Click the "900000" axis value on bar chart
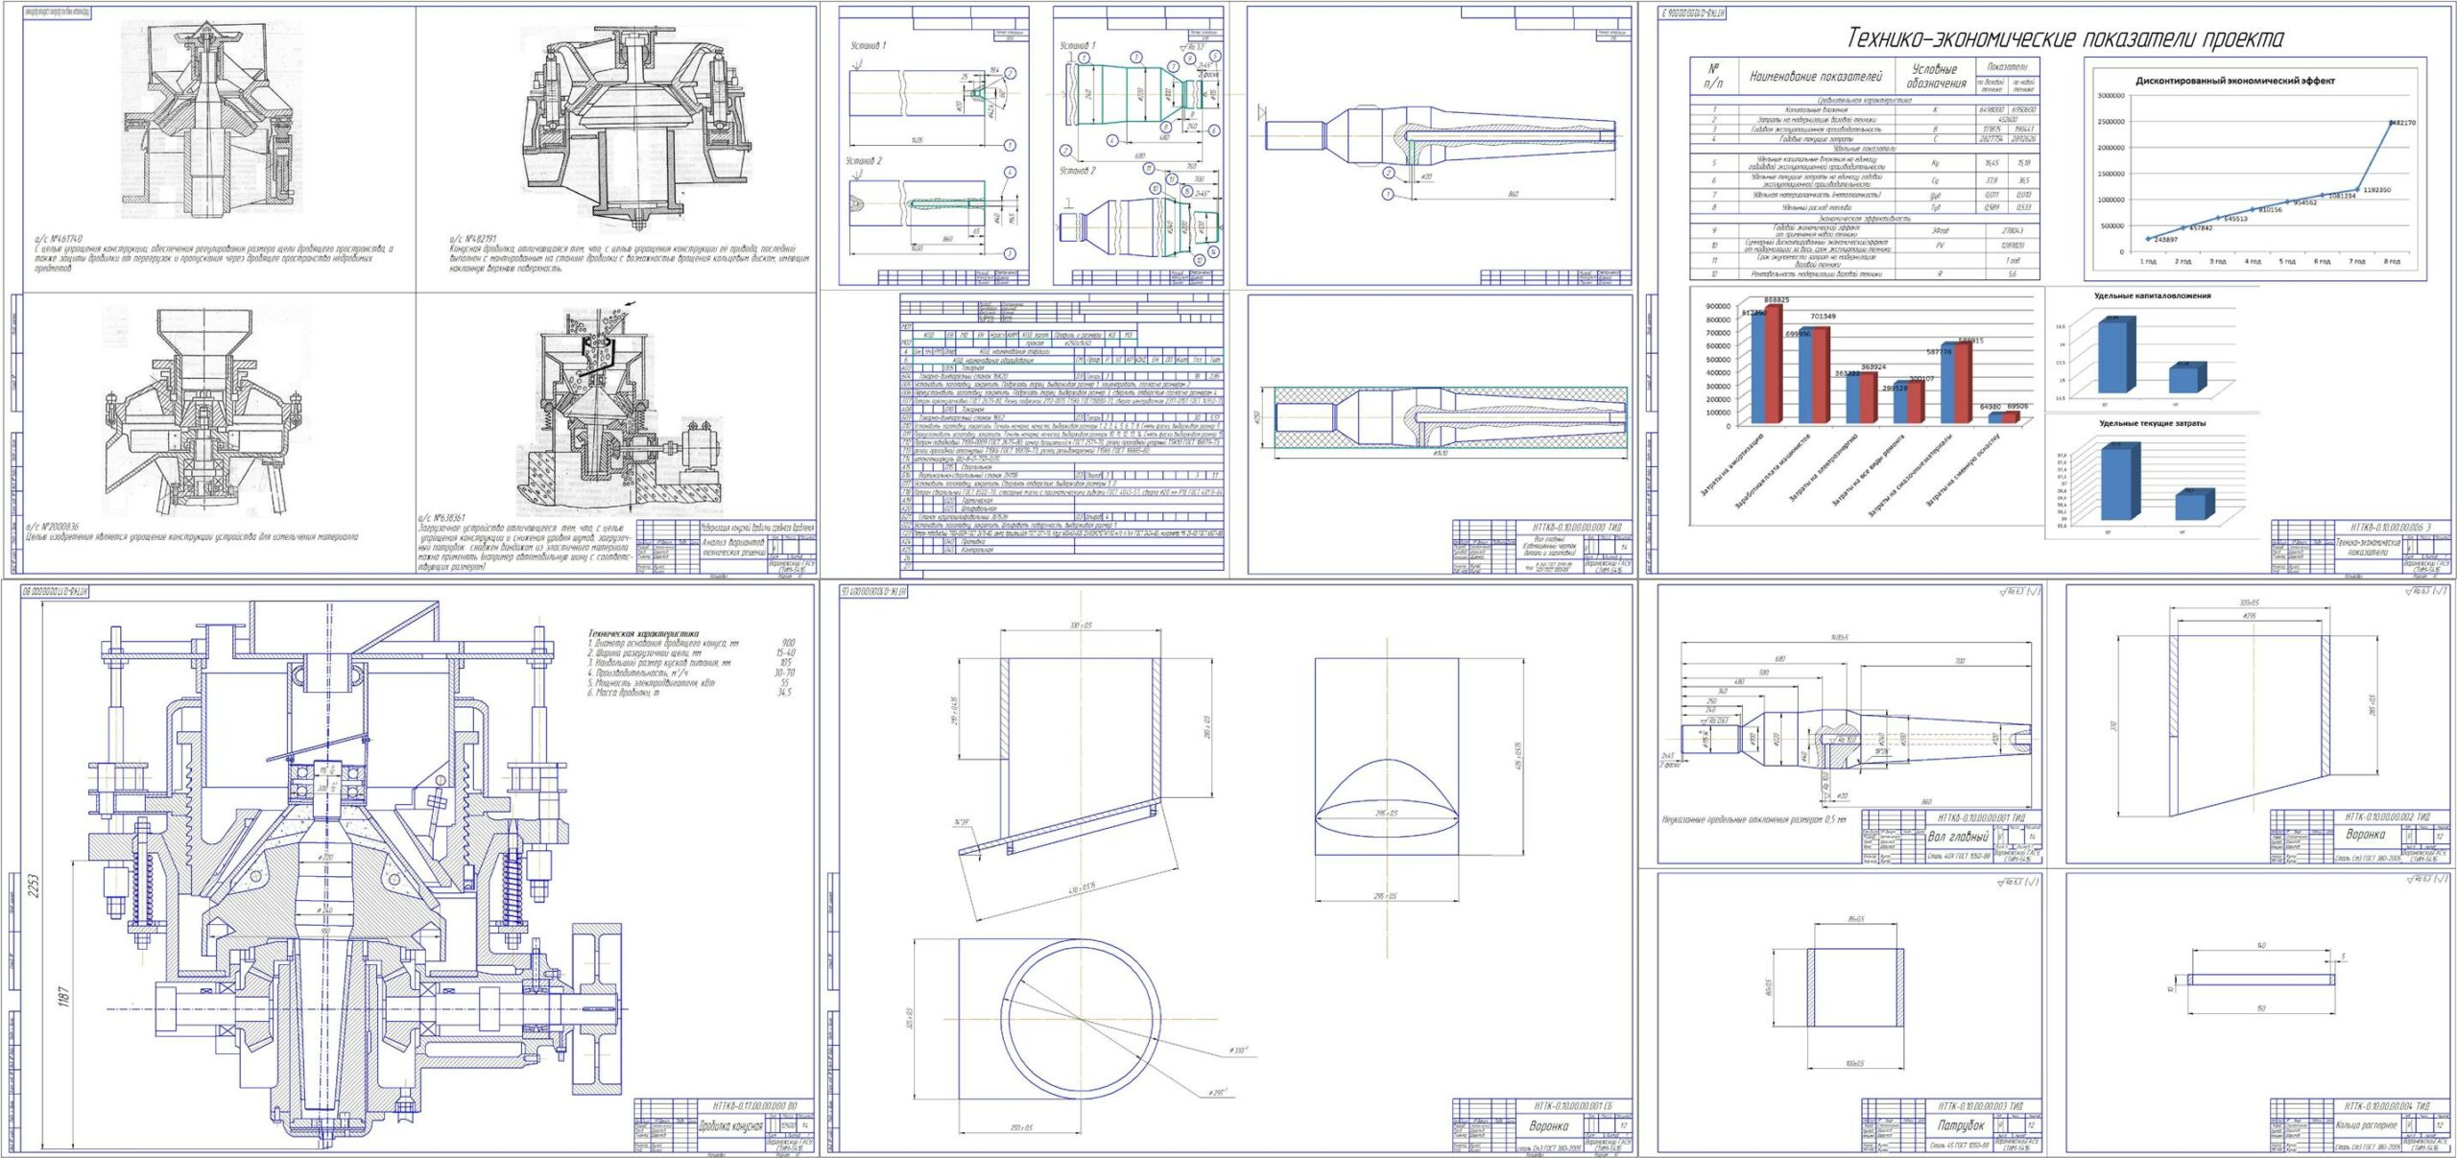Image resolution: width=2457 pixels, height=1158 pixels. pyautogui.click(x=1716, y=307)
